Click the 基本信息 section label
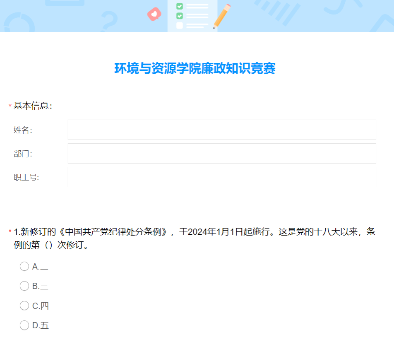Viewport: 394px width, 337px height. (x=33, y=106)
